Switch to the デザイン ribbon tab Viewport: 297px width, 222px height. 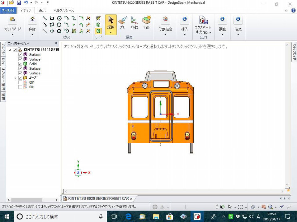tap(26, 10)
